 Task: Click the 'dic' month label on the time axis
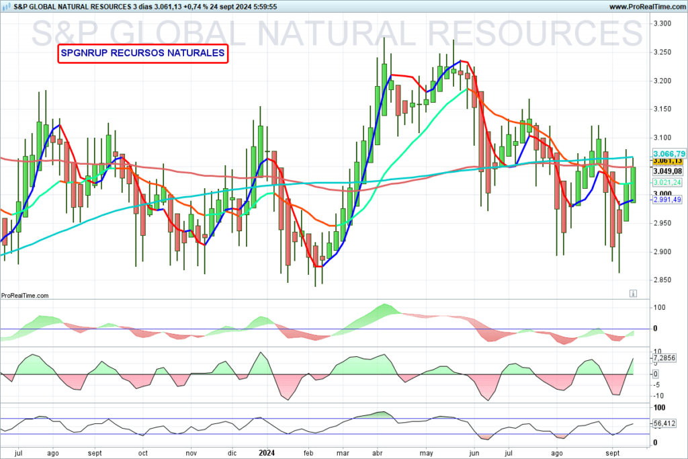232,453
